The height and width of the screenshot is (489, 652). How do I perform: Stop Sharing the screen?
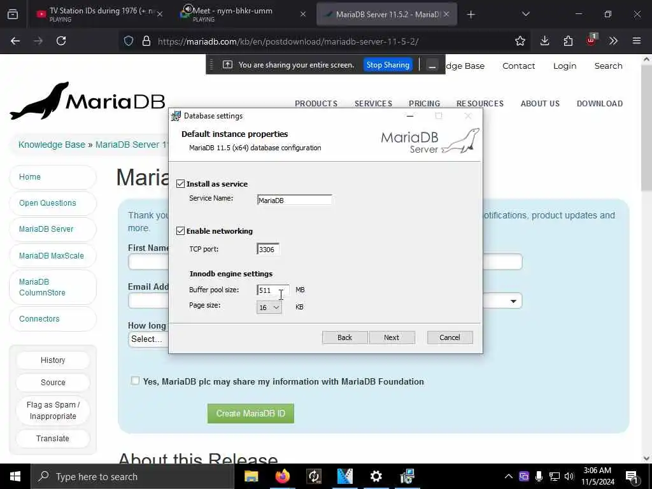click(x=388, y=65)
